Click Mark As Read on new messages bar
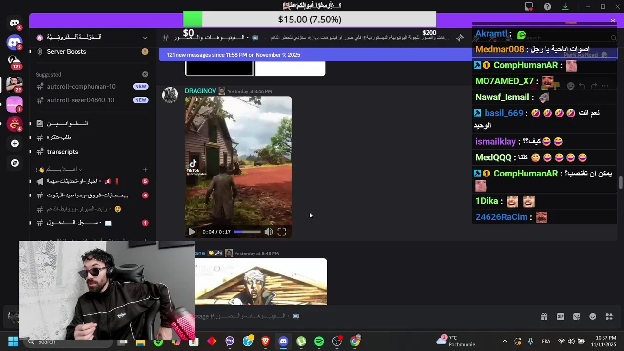This screenshot has width=624, height=351. (x=585, y=55)
